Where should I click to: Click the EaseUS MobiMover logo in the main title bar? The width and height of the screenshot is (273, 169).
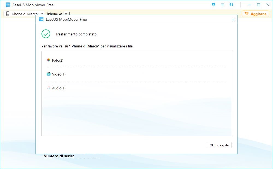pyautogui.click(x=8, y=5)
